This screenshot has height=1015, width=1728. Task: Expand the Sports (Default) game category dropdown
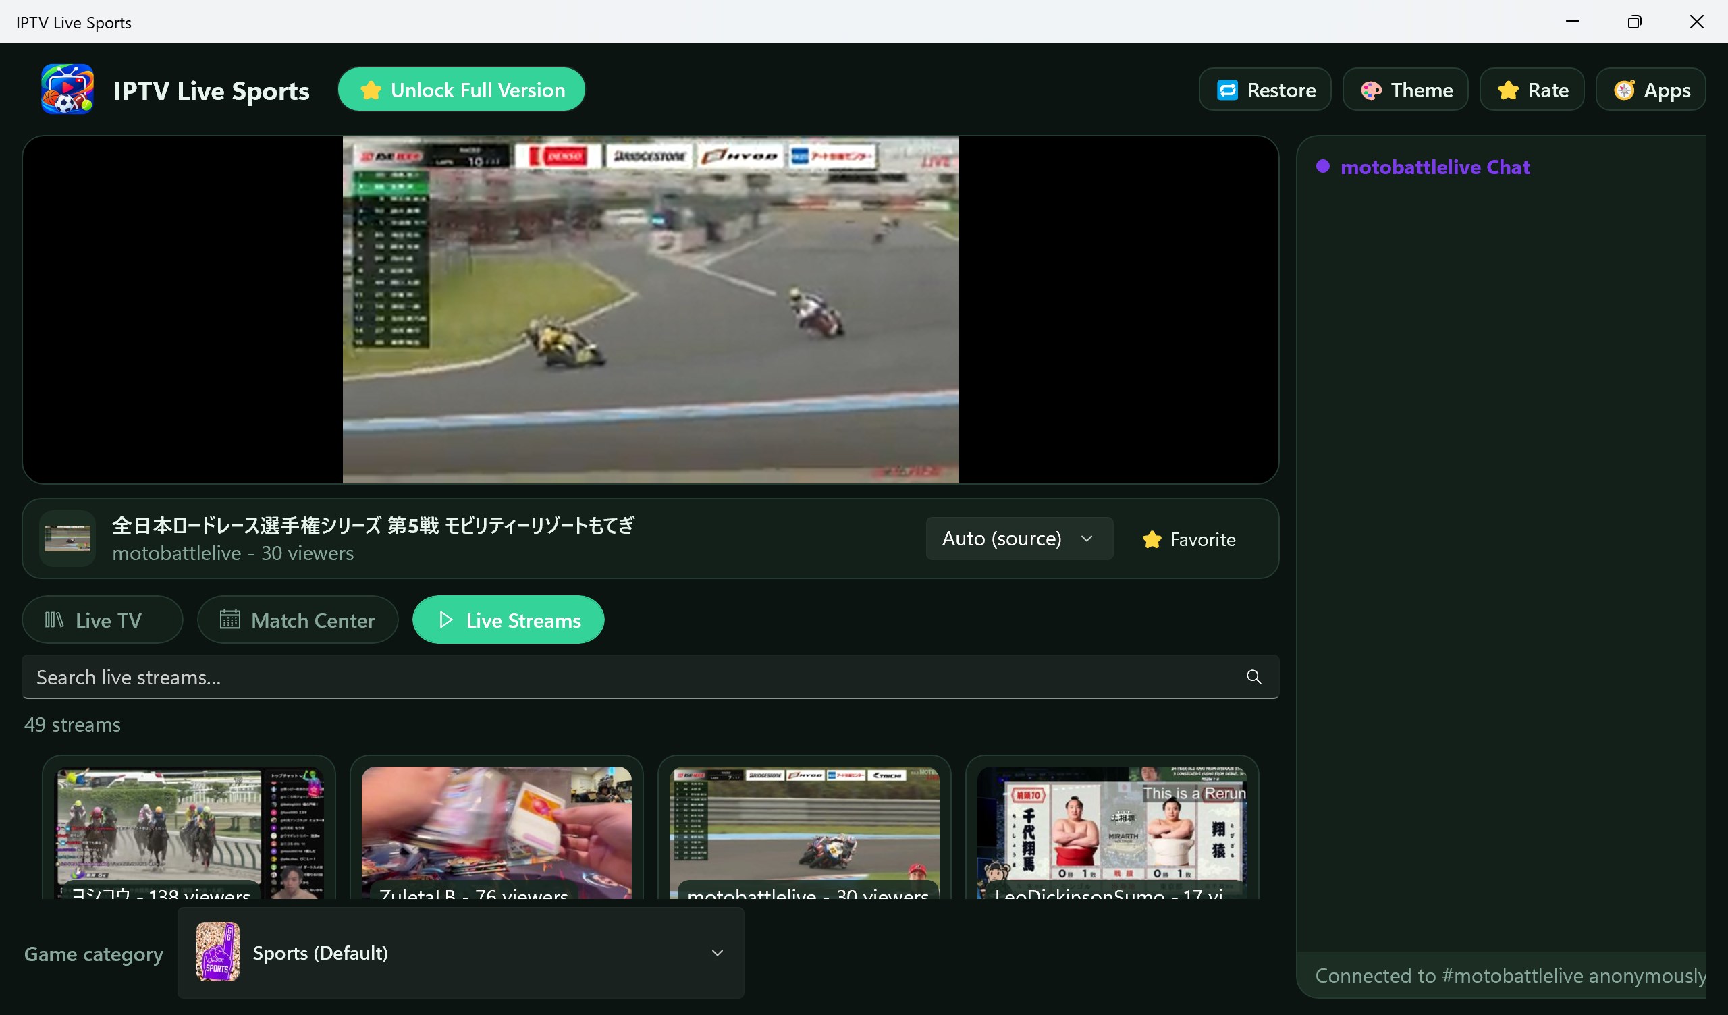pos(461,953)
